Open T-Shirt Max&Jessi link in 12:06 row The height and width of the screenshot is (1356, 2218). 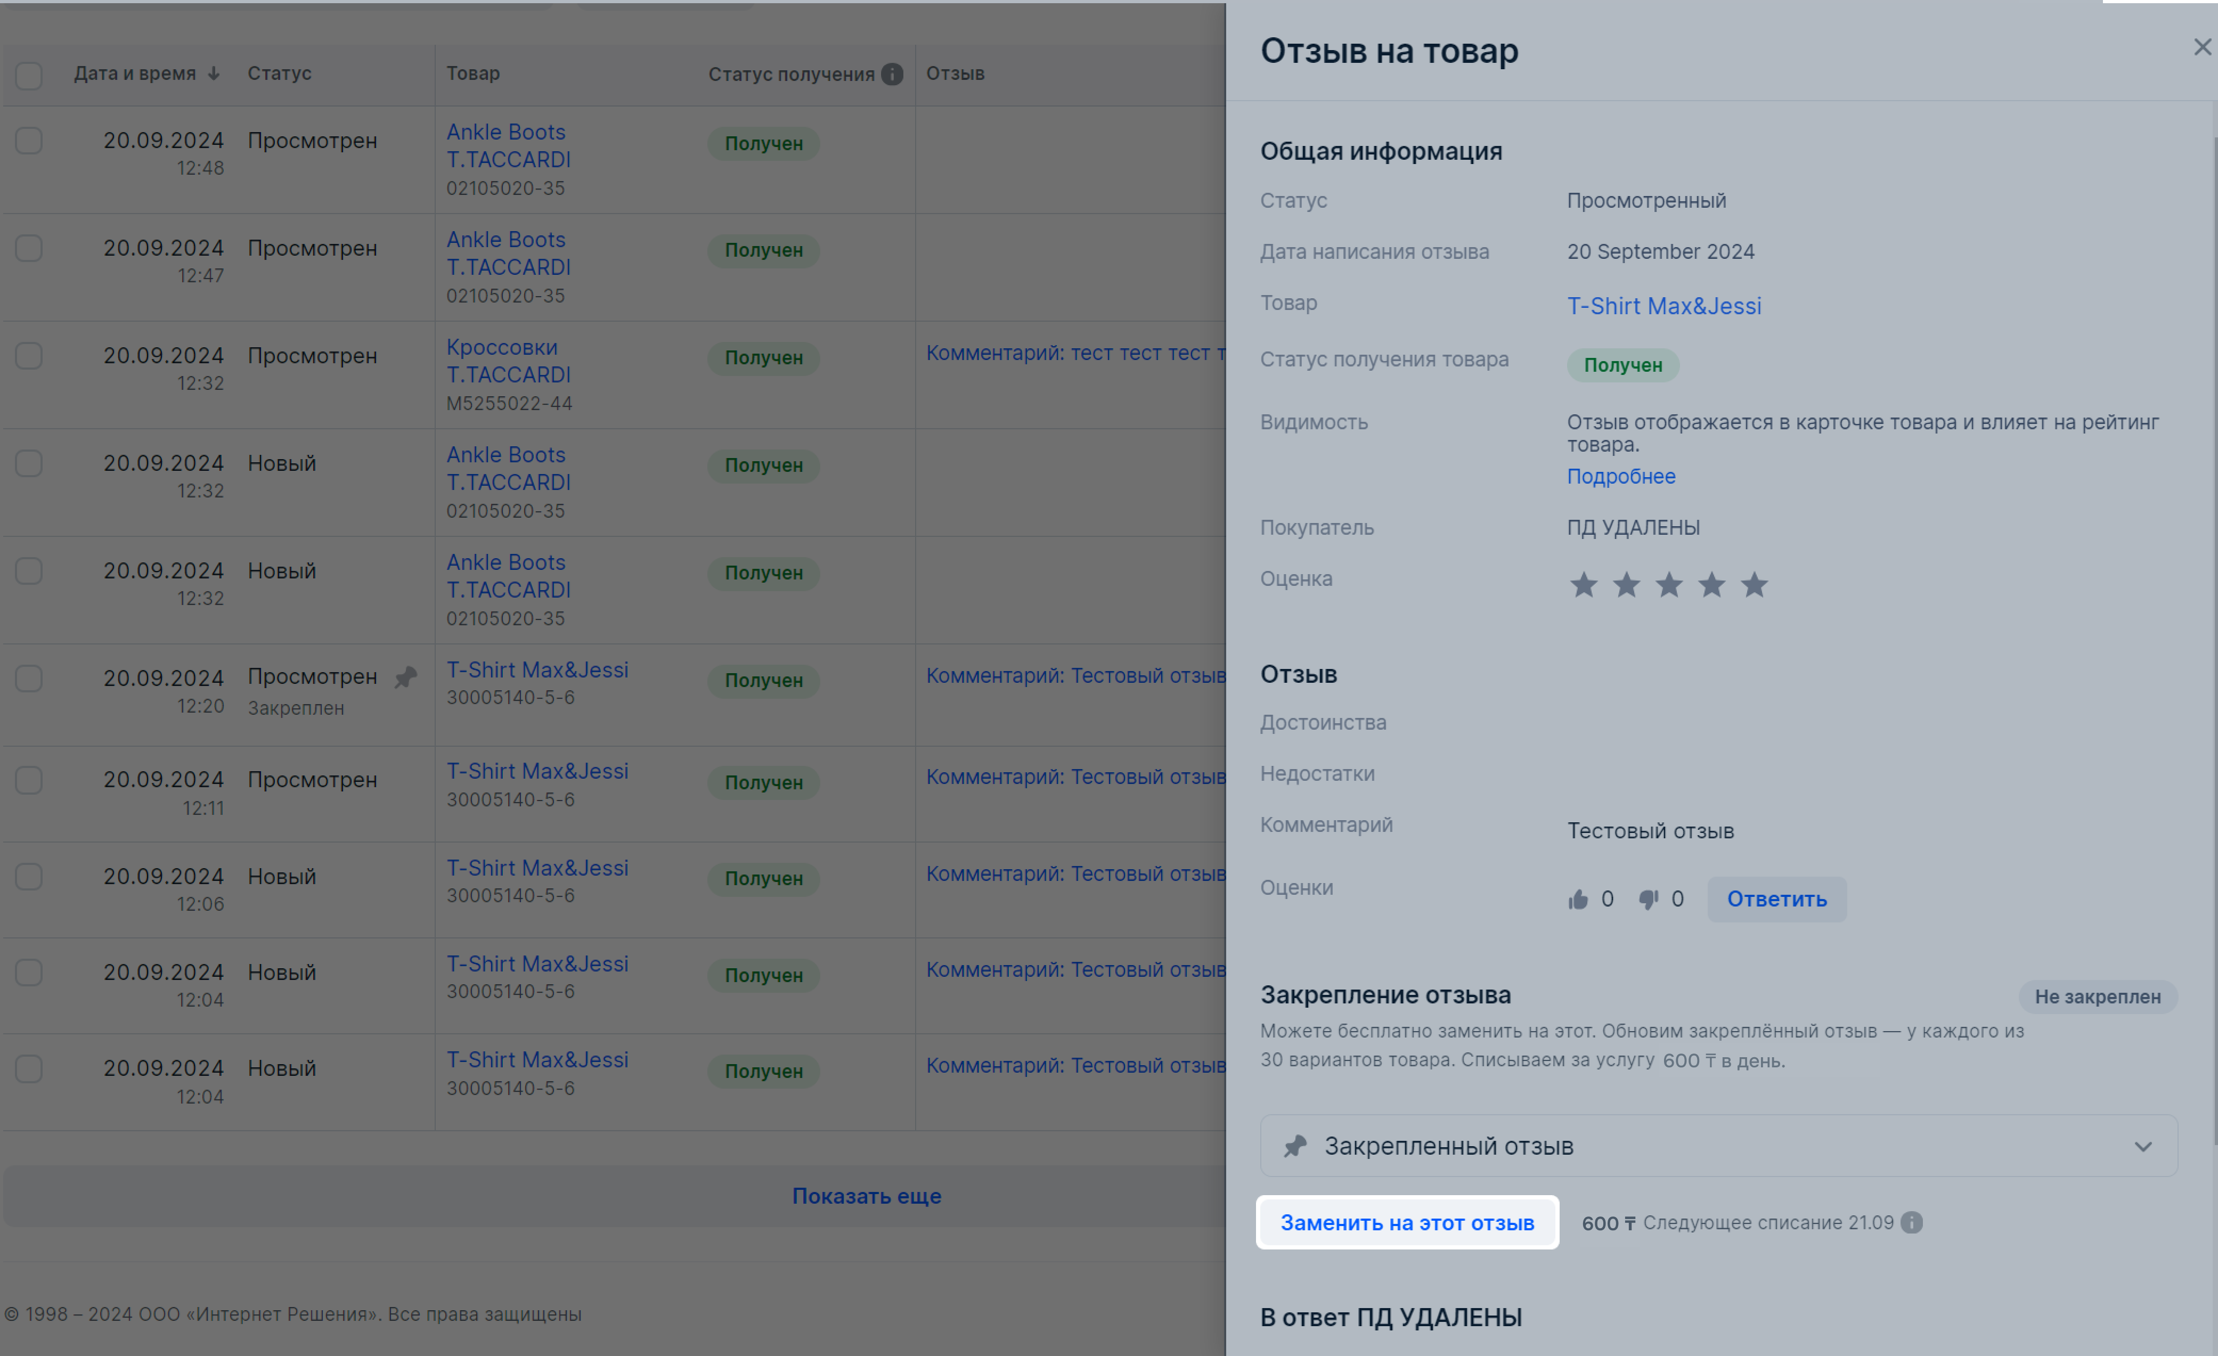coord(537,868)
